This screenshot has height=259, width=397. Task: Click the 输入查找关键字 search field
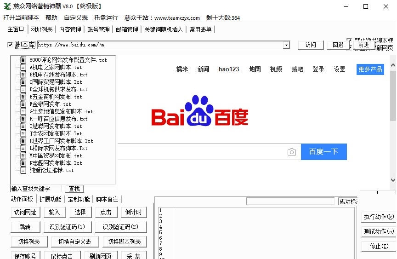tap(36, 189)
